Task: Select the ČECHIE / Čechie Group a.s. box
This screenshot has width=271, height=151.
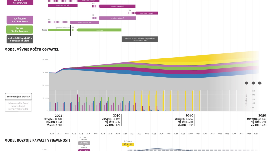Action: [20, 30]
